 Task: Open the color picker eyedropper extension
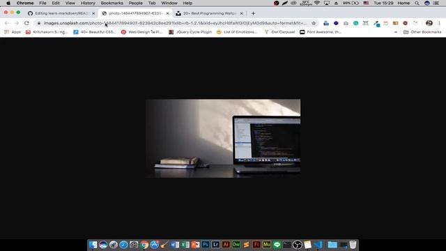pos(376,24)
